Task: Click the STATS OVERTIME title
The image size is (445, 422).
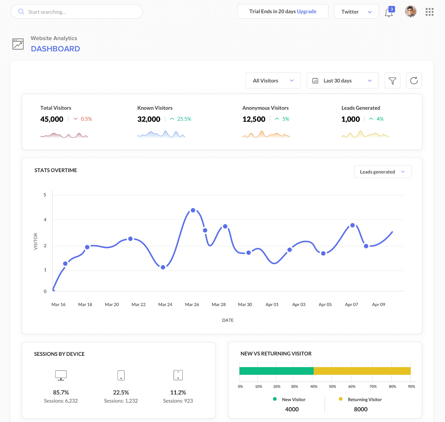Action: [x=56, y=170]
